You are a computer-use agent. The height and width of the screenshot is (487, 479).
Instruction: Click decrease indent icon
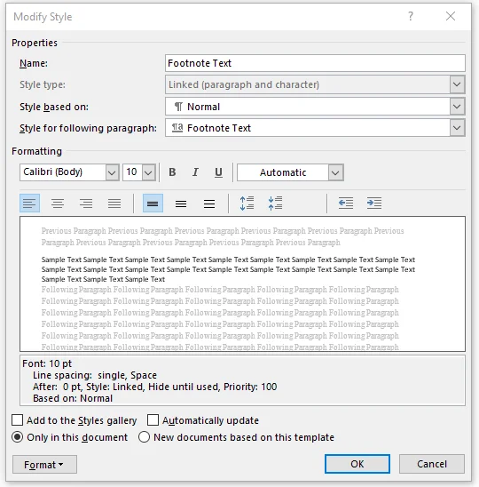(x=346, y=204)
